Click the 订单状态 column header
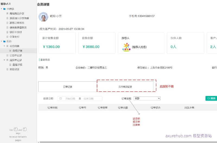This screenshot has height=143, width=217. [155, 107]
